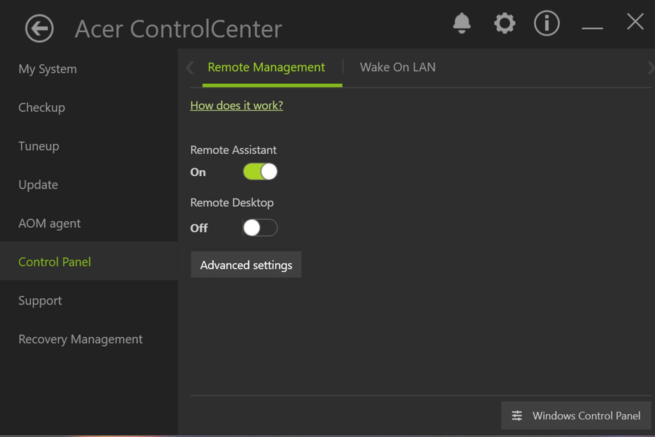Open the How does it work link
This screenshot has width=655, height=437.
point(237,106)
